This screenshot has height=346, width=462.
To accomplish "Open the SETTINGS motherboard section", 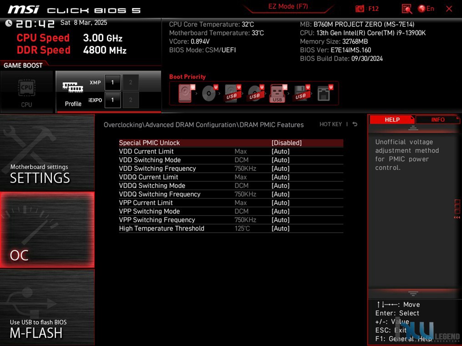I will coord(47,152).
